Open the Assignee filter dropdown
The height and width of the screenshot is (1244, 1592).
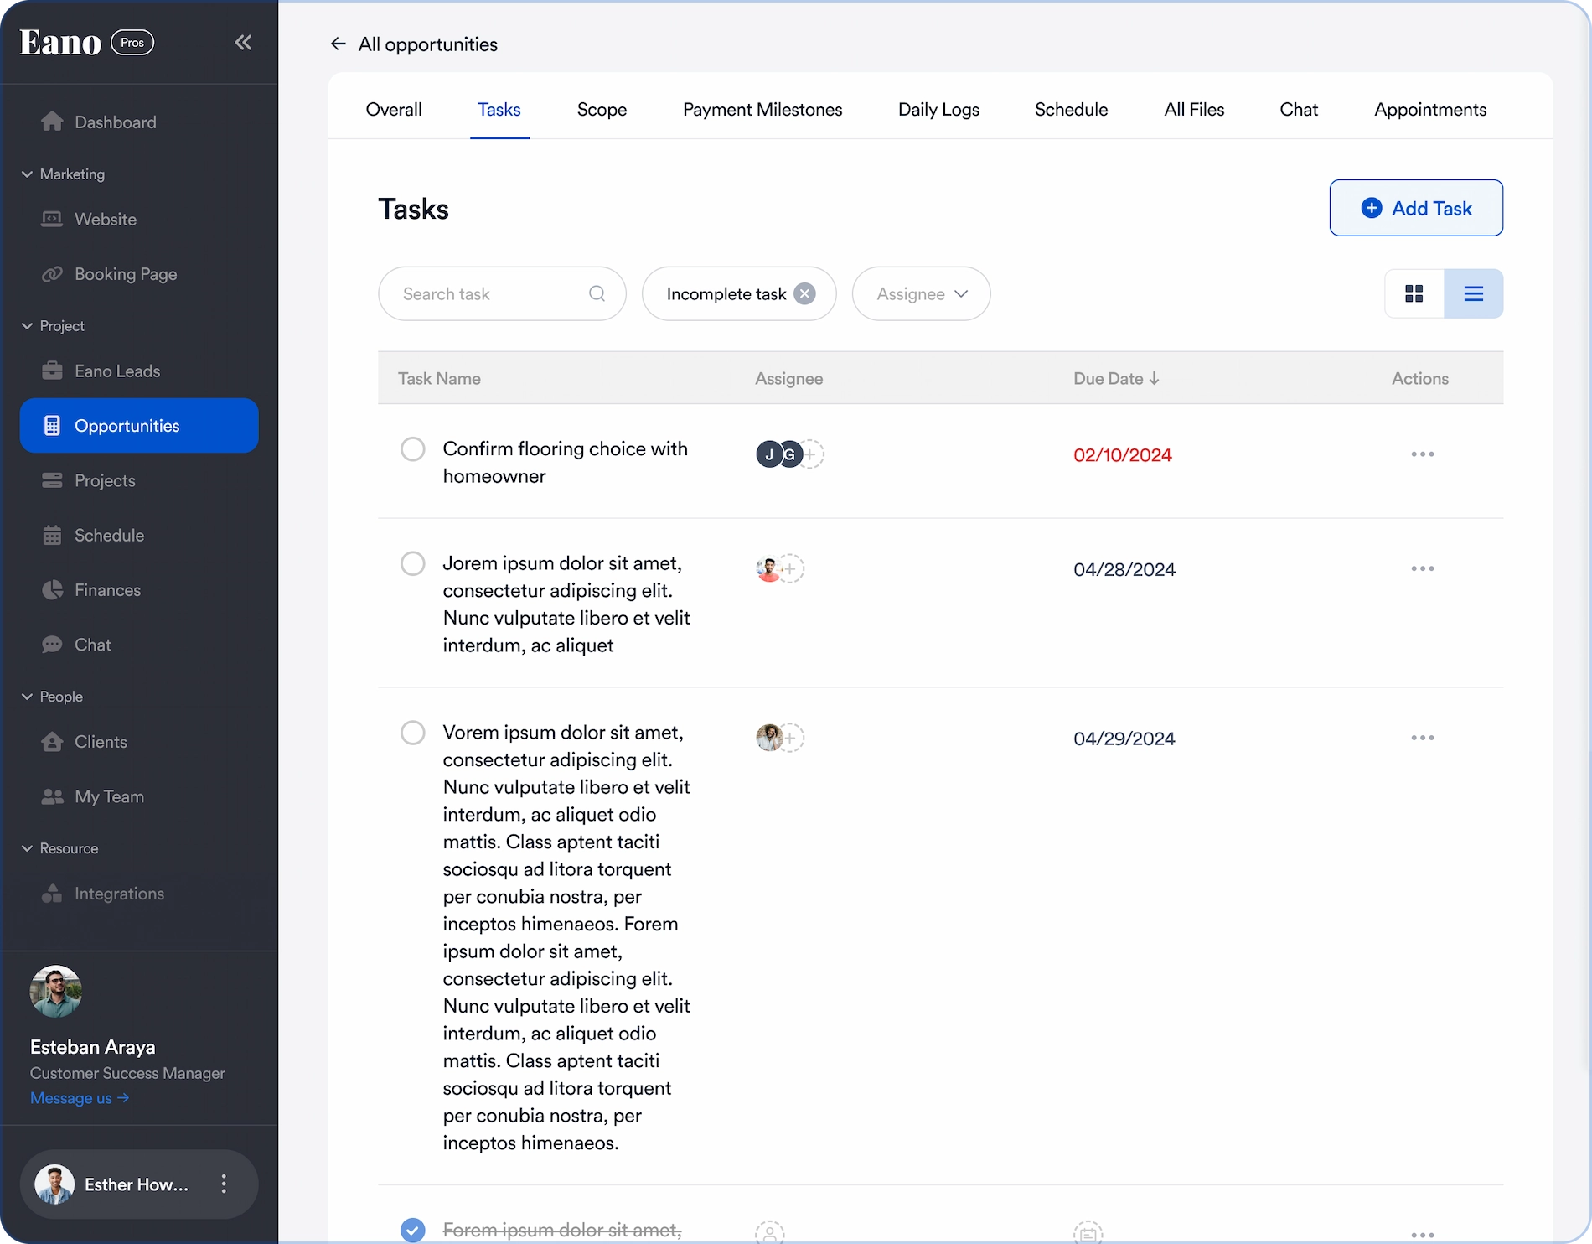pyautogui.click(x=921, y=293)
